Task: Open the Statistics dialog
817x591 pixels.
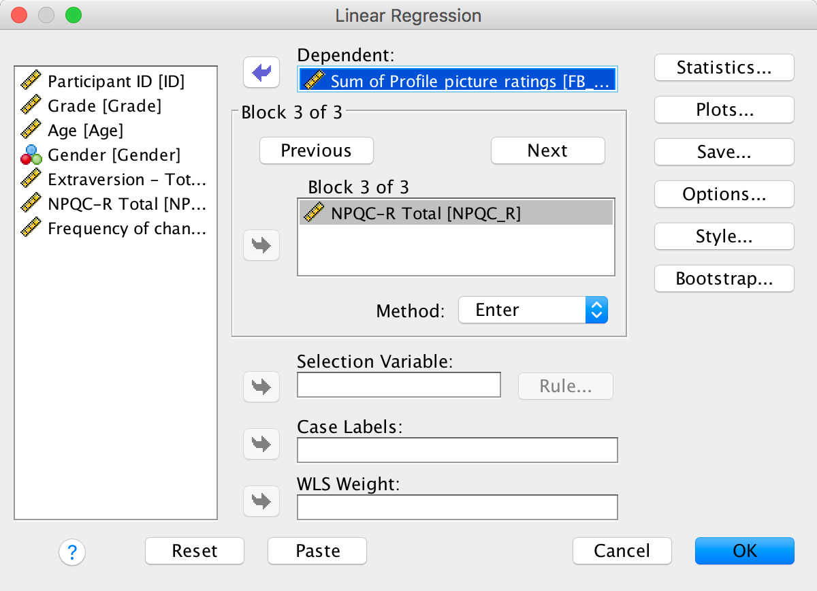Action: point(724,67)
